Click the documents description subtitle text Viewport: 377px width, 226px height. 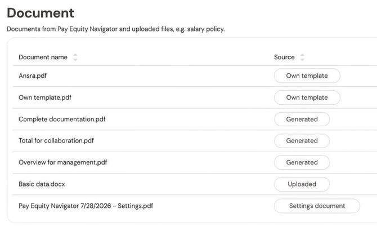pos(116,29)
